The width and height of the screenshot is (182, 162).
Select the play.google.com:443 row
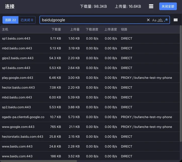(90, 78)
